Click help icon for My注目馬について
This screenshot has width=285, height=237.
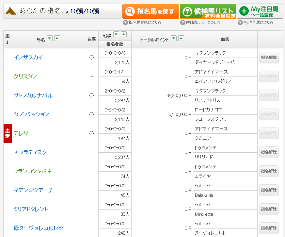[x=240, y=23]
